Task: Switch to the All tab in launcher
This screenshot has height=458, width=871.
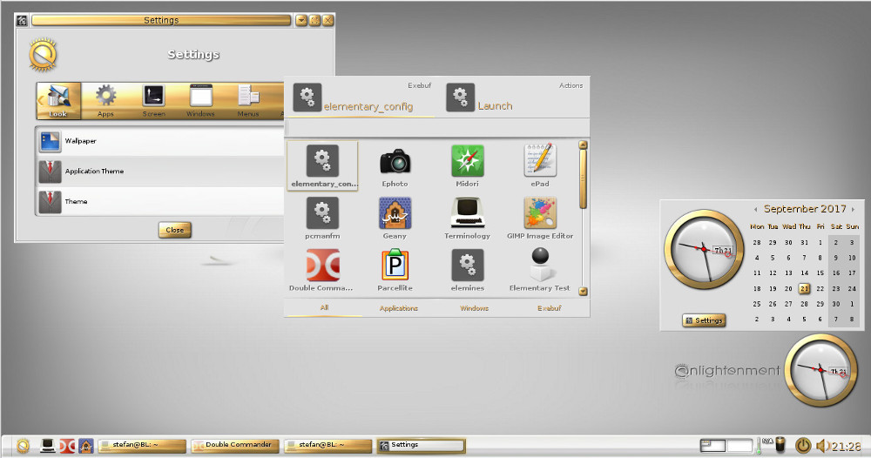Action: (x=324, y=307)
